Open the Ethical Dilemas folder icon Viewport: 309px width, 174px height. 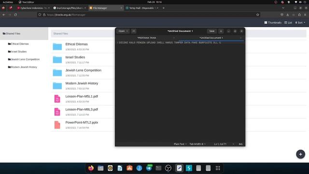[57, 46]
